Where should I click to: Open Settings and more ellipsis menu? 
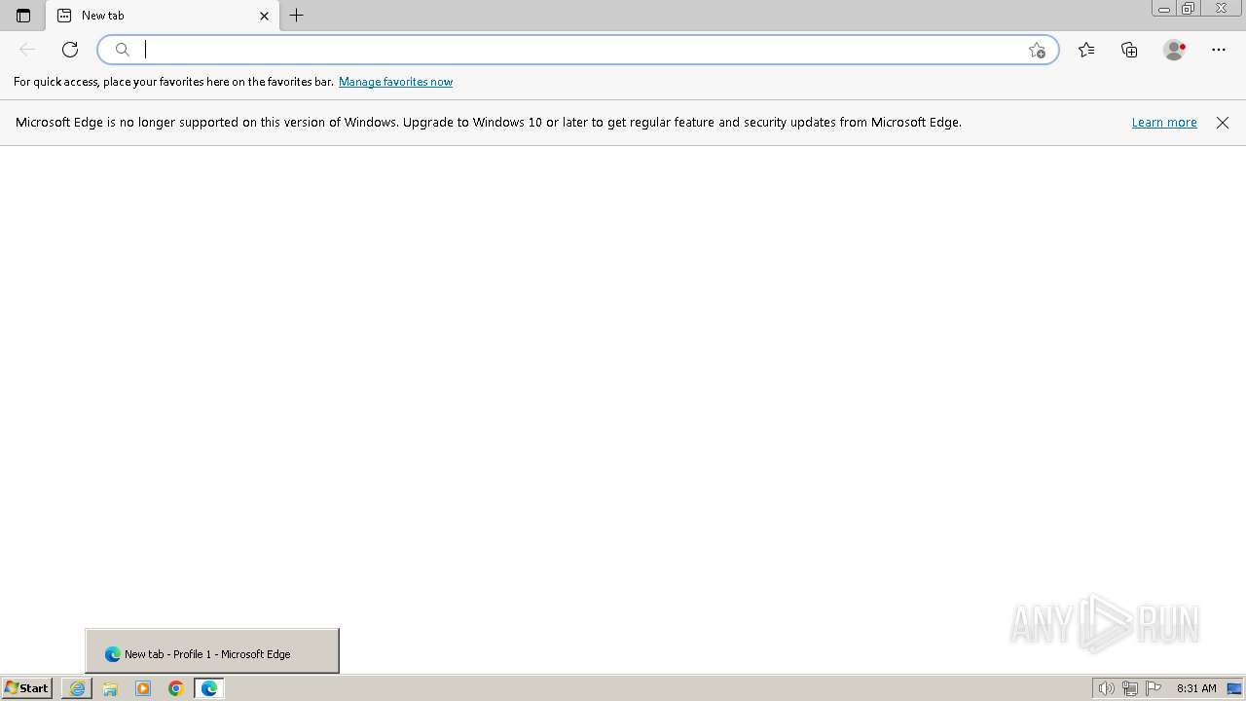pos(1219,50)
